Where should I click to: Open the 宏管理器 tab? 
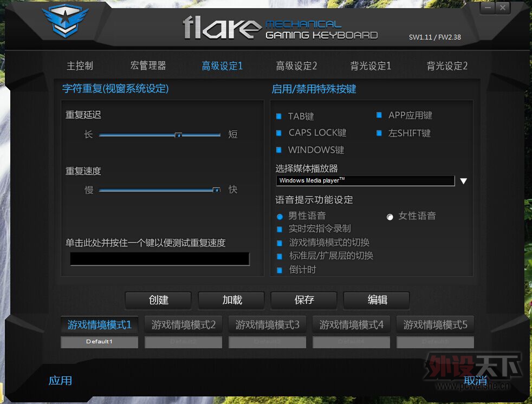[148, 66]
